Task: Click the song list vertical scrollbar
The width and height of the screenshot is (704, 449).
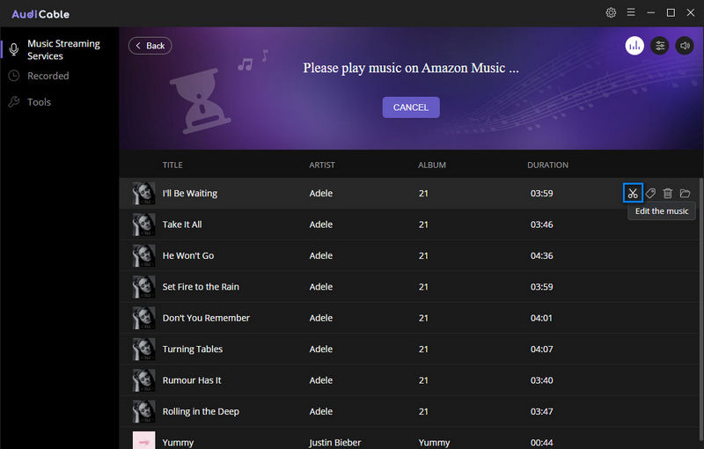Action: coord(701,310)
